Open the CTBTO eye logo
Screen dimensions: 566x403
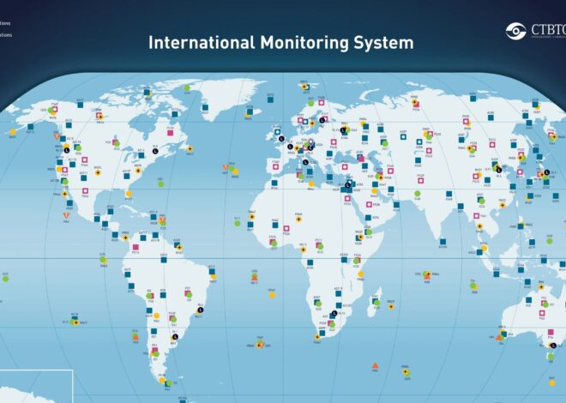515,31
